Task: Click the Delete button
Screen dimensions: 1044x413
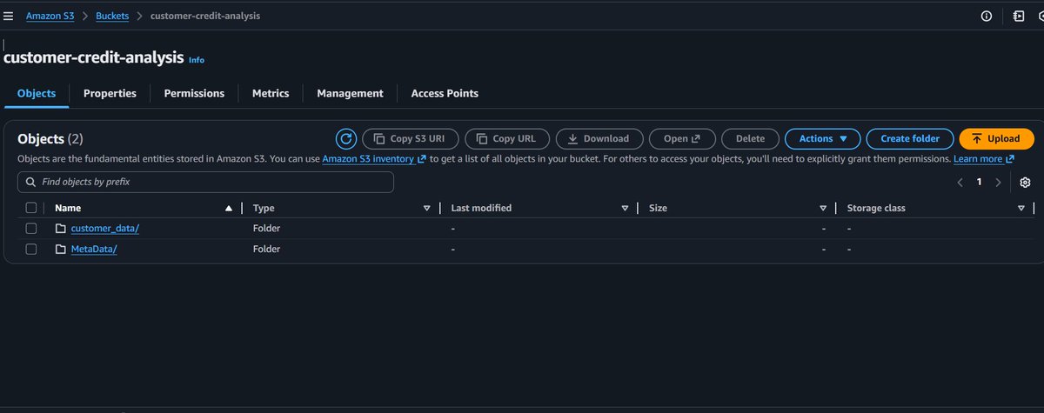Action: (750, 138)
